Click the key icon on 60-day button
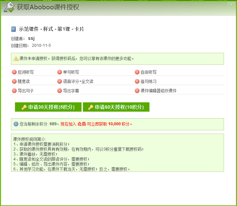Screen dimensions: 237x206 [x=91, y=107]
